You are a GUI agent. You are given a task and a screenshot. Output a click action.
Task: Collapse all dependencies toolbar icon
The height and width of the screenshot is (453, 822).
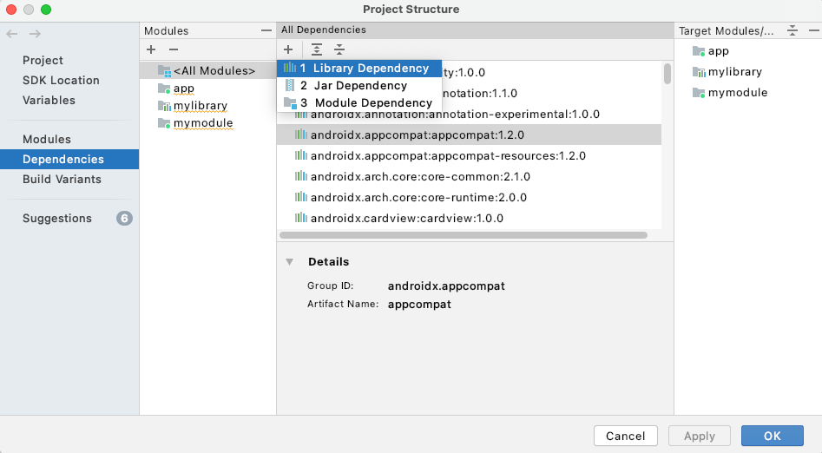pos(339,50)
